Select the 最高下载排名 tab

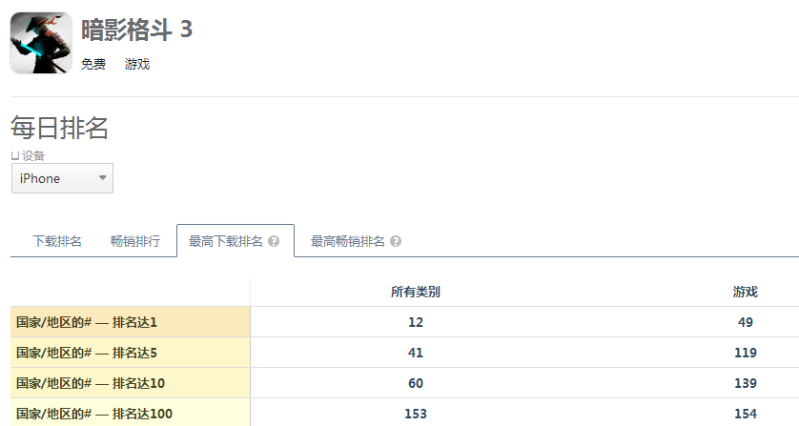pyautogui.click(x=226, y=241)
